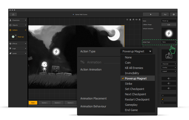The height and width of the screenshot is (120, 189).
Task: Select the character sprite on canvas
Action: (44, 67)
